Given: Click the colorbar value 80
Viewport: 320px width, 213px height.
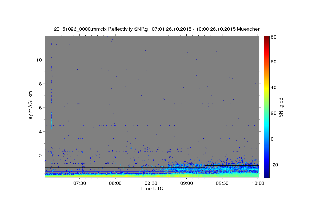Looking at the screenshot, I should coord(273,37).
